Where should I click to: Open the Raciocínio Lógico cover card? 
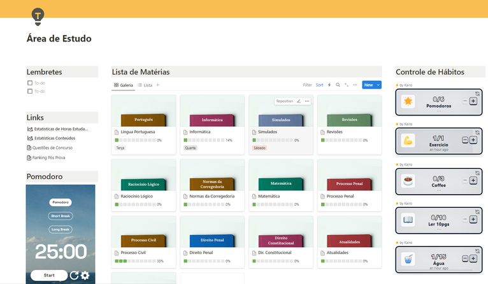(x=143, y=175)
